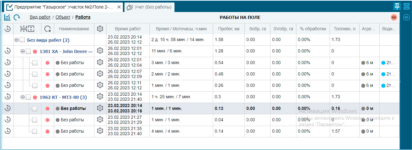Check the 1381 XA John Deere checkbox
This screenshot has width=412, height=150.
28,51
